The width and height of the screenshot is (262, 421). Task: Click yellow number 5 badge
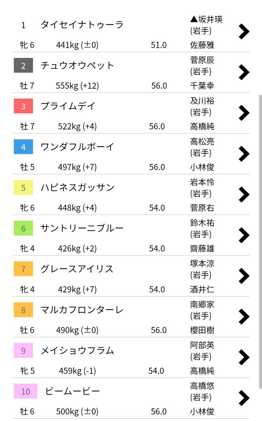pyautogui.click(x=23, y=187)
